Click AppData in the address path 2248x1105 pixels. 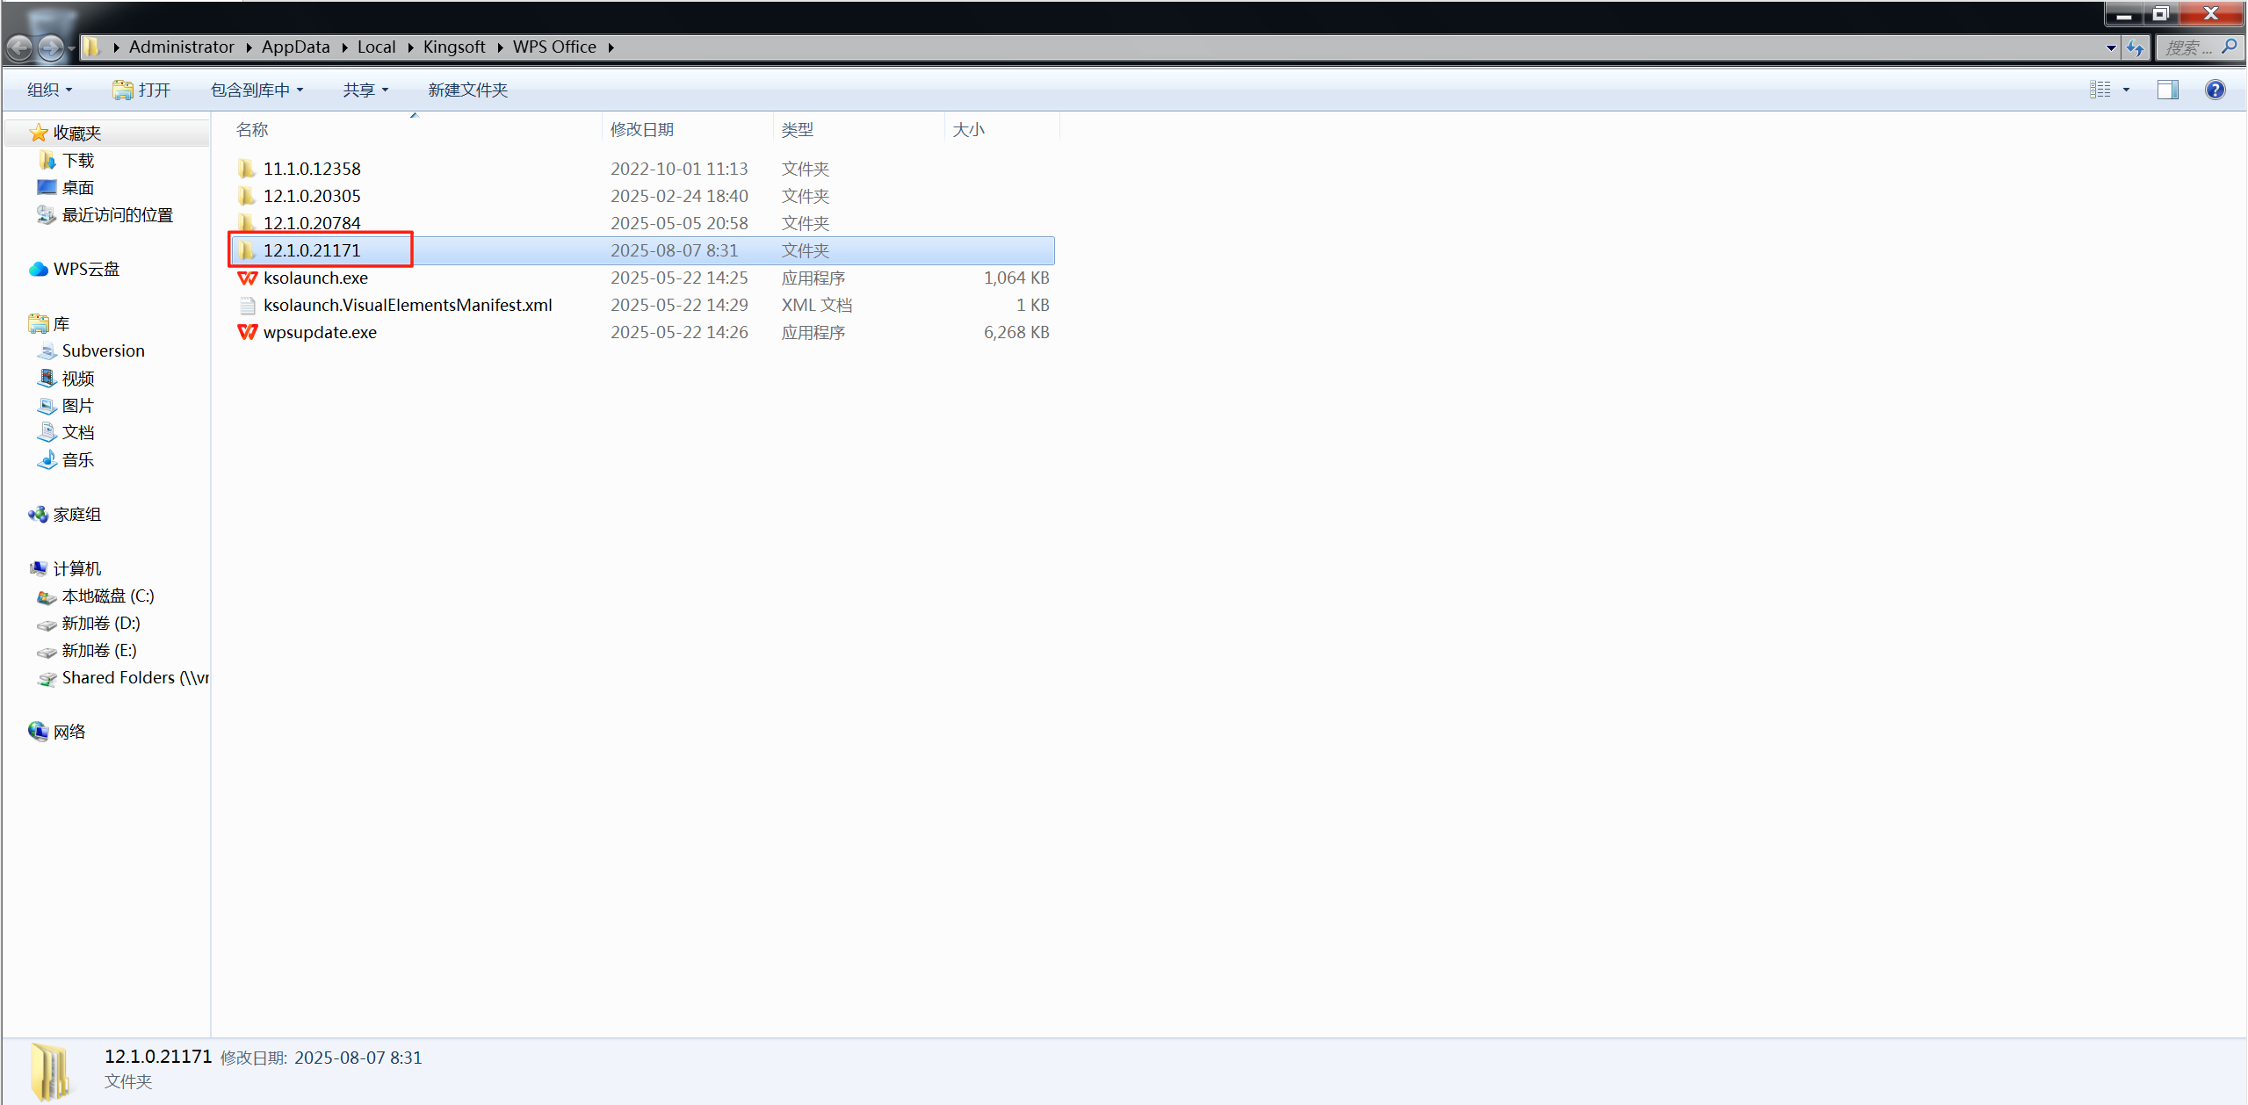point(295,47)
